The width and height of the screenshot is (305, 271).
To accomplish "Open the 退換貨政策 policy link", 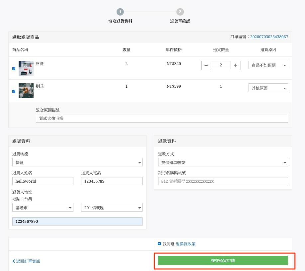I will 185,244.
